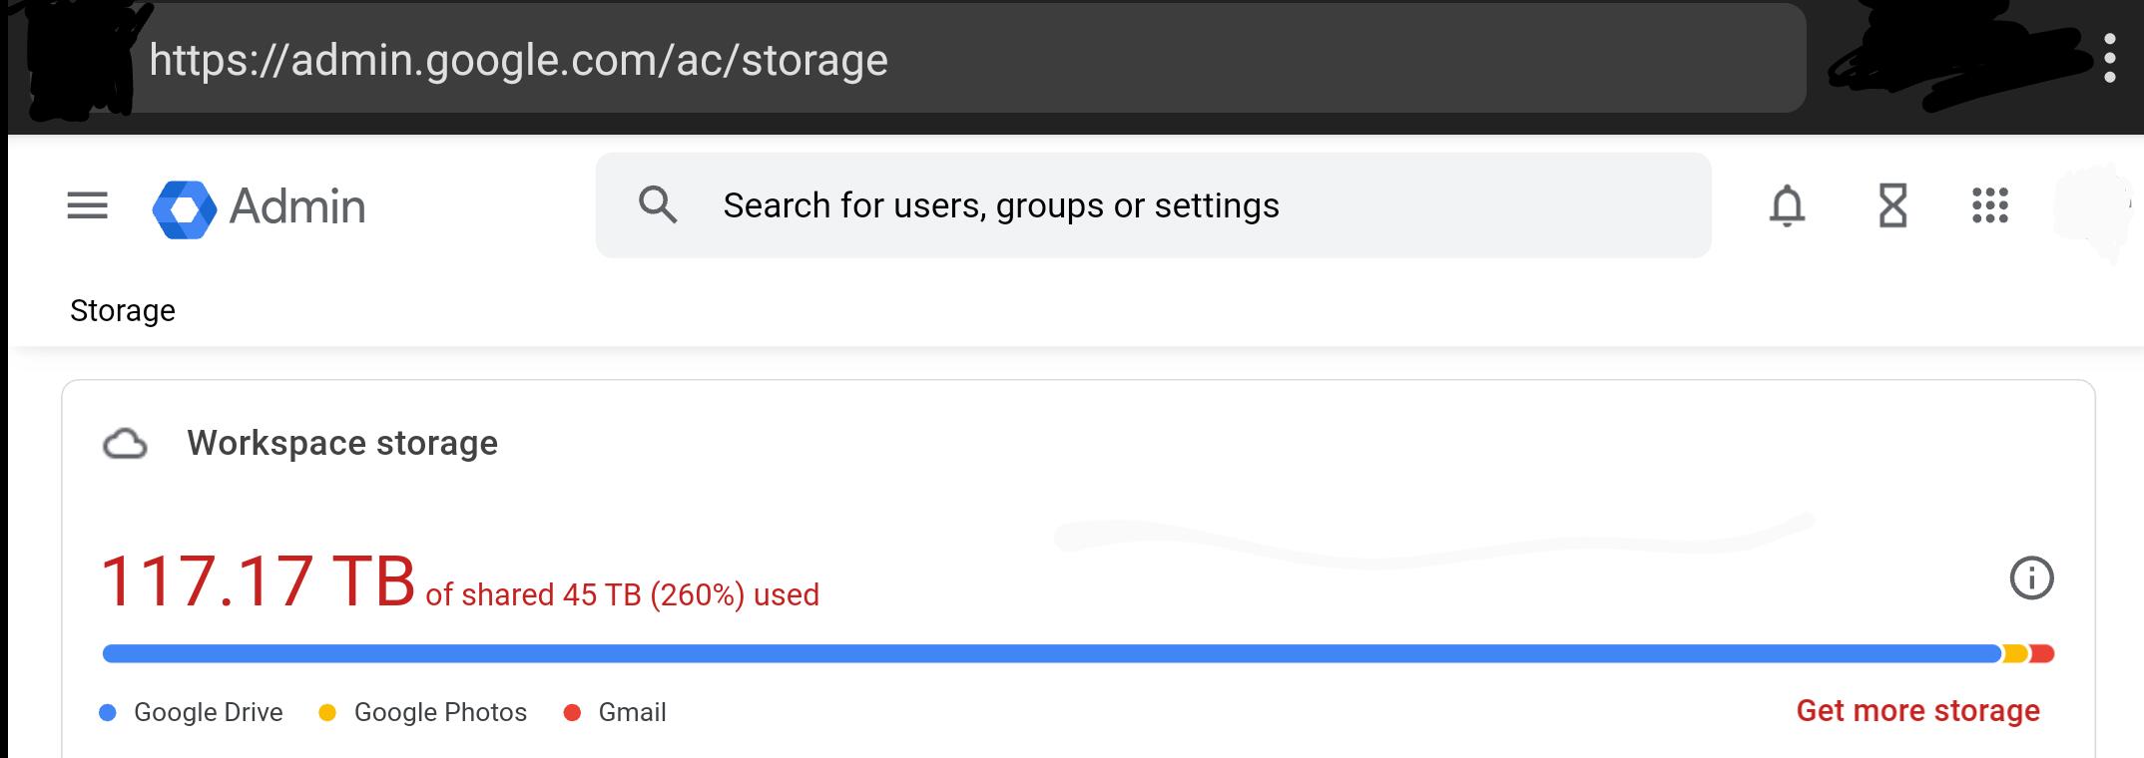The width and height of the screenshot is (2144, 758).
Task: Click the Storage breadcrumb label
Action: click(x=123, y=311)
